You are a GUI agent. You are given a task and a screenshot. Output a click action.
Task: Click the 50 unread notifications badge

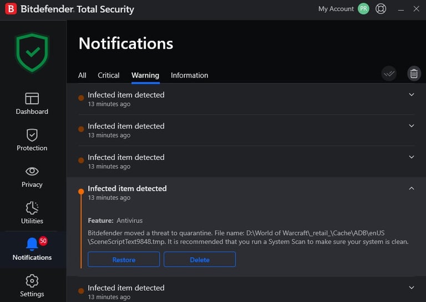click(x=43, y=240)
